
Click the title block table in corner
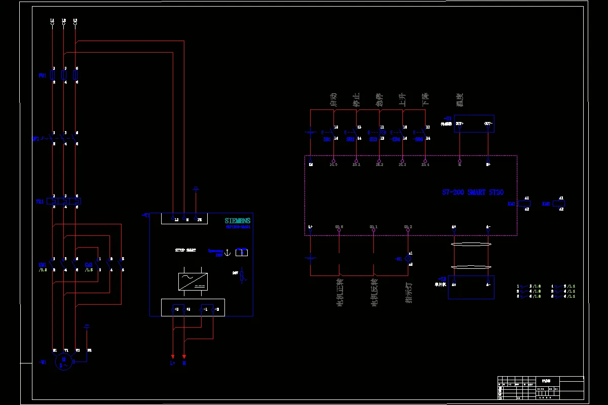click(x=541, y=388)
